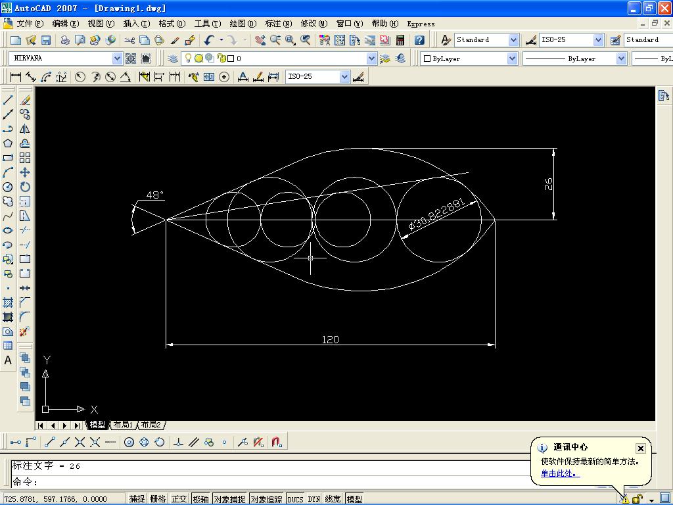Close the 通讯中心 notification balloon

(640, 448)
